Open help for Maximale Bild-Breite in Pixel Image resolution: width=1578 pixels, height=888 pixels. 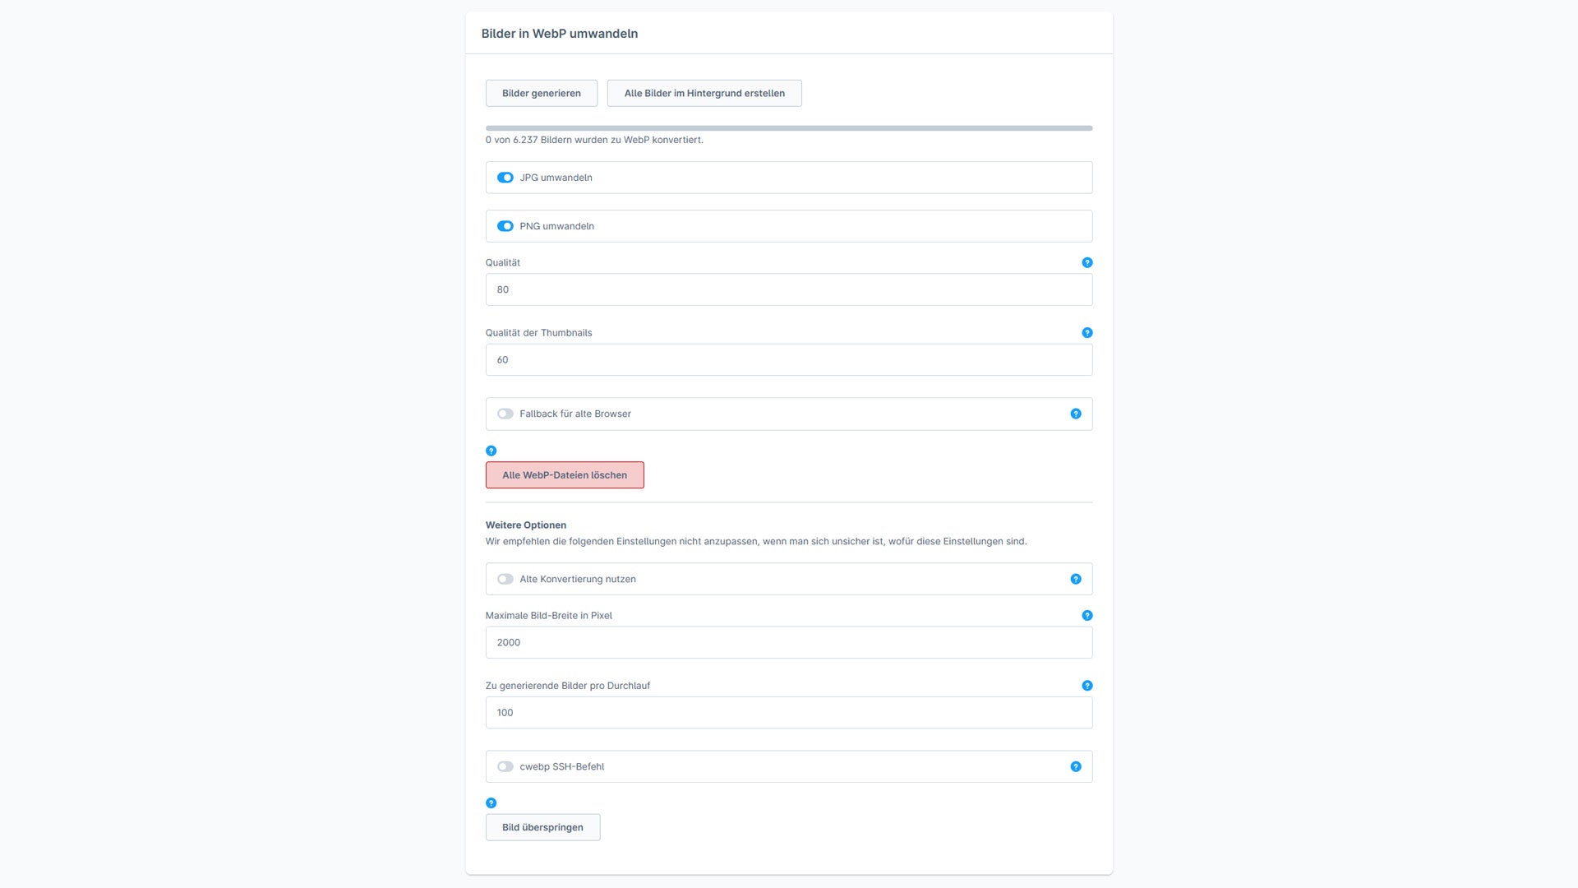(x=1087, y=615)
